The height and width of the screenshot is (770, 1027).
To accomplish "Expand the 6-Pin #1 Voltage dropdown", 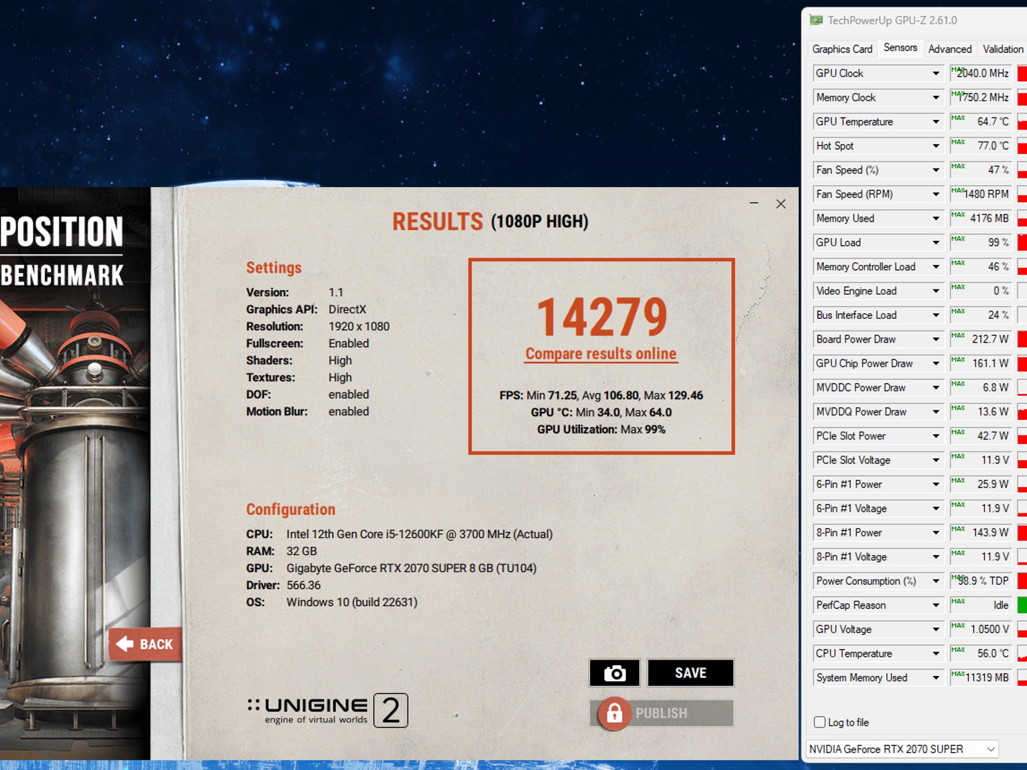I will point(936,508).
